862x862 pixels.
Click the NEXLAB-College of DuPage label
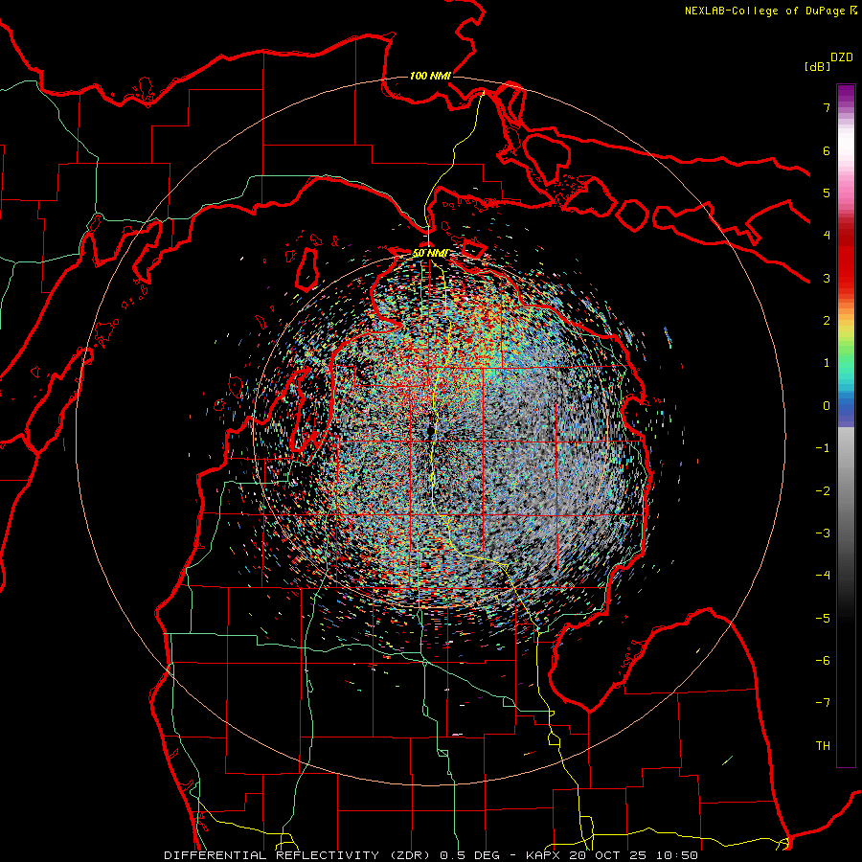tap(770, 11)
